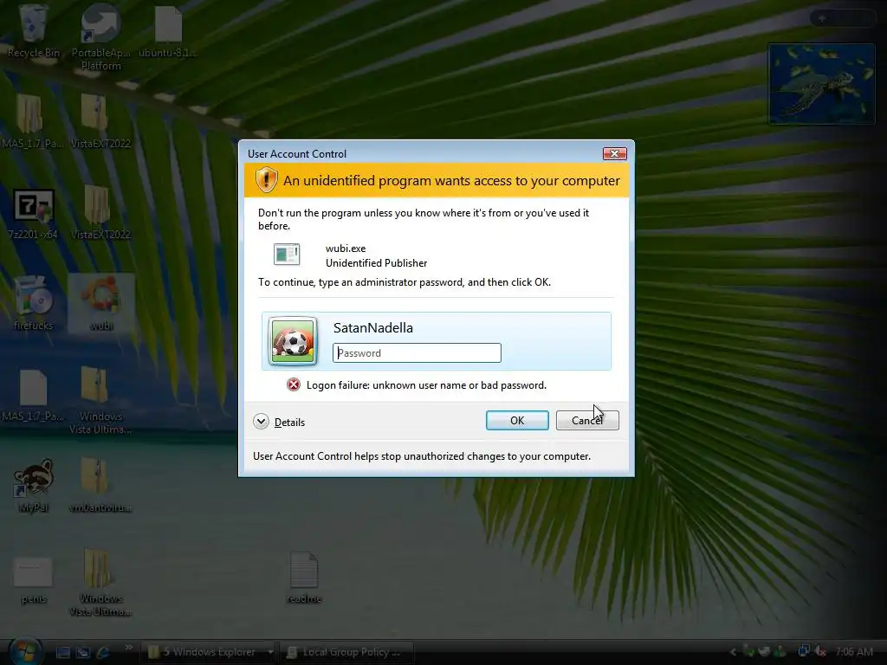Click the yellow shield warning icon
The image size is (887, 665).
(266, 180)
